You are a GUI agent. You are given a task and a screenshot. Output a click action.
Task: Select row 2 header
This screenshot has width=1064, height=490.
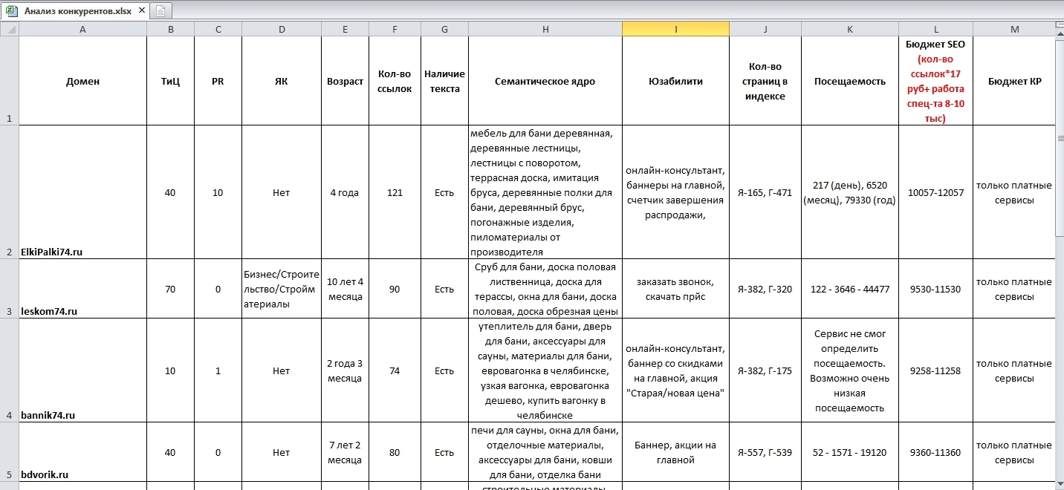(9, 192)
